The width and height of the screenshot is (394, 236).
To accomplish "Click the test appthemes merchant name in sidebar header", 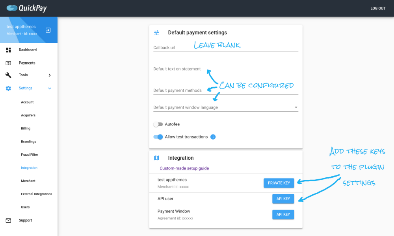I will pos(21,27).
